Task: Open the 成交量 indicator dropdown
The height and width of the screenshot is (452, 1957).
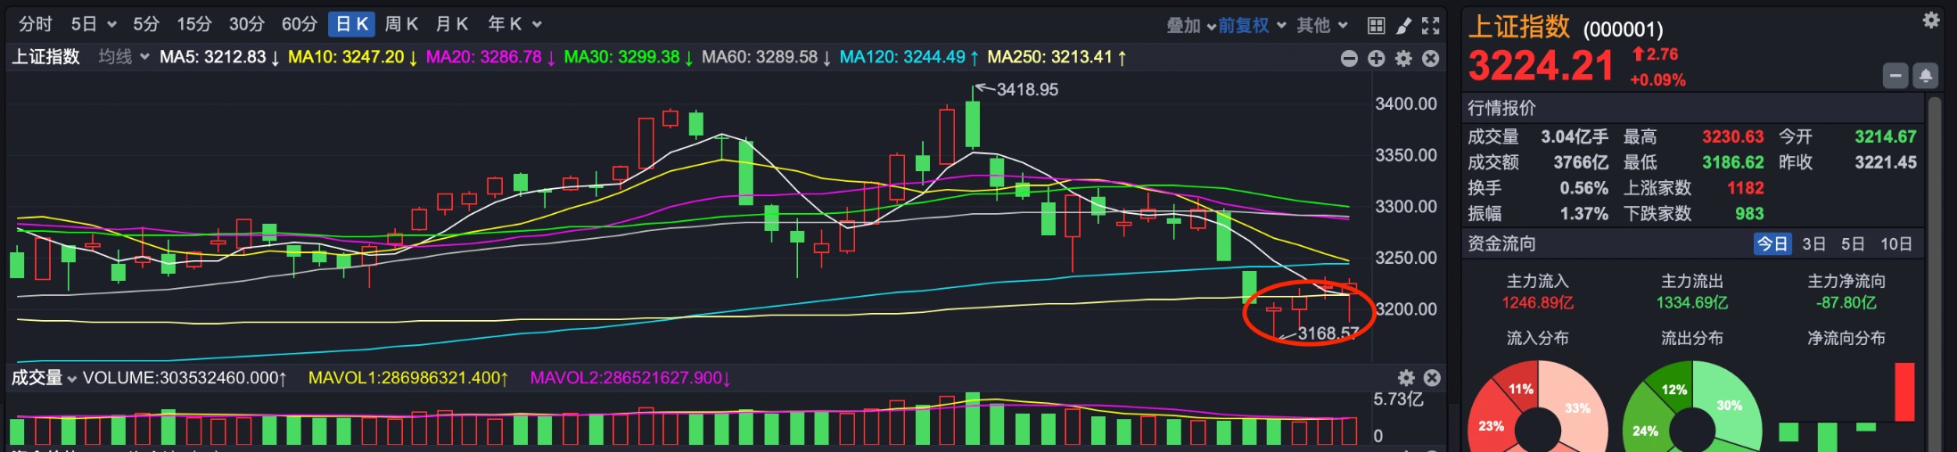Action: point(44,378)
